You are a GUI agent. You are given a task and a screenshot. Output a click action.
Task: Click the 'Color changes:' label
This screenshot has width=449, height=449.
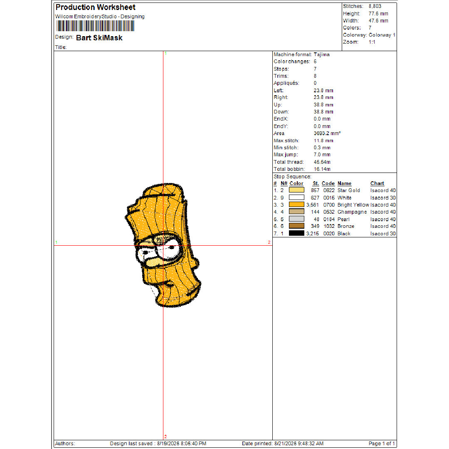pos(292,62)
